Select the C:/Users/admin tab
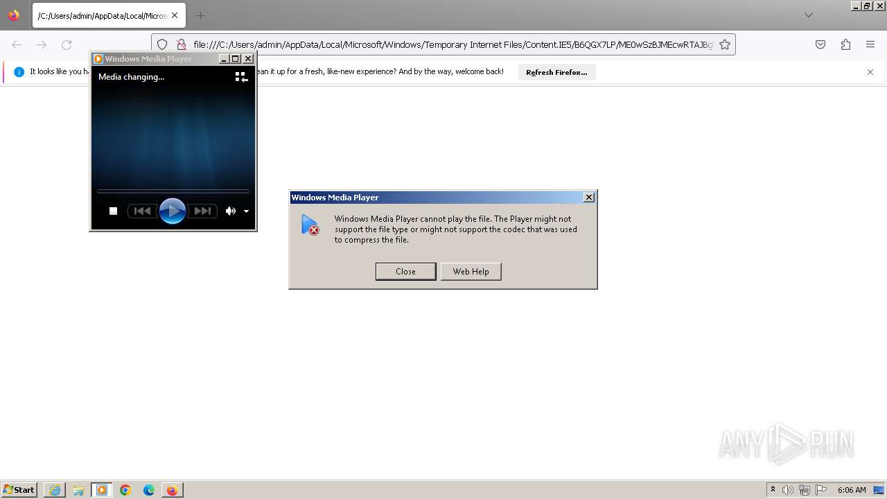This screenshot has width=887, height=499. (x=109, y=15)
